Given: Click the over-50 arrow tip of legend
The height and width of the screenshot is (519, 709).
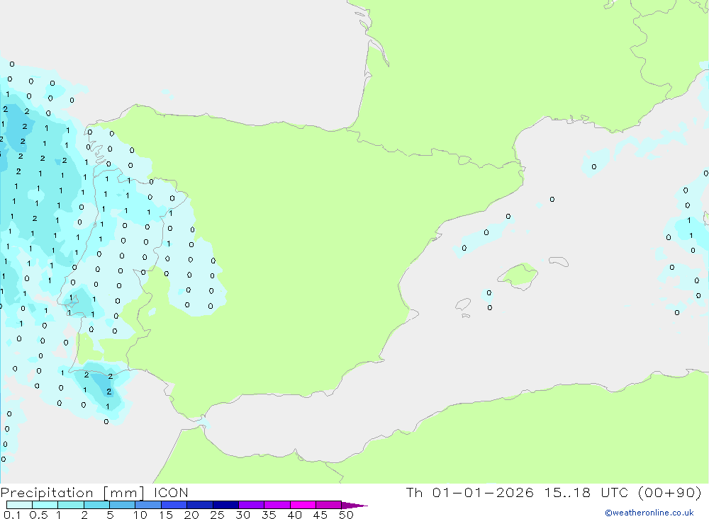Looking at the screenshot, I should pos(354,505).
